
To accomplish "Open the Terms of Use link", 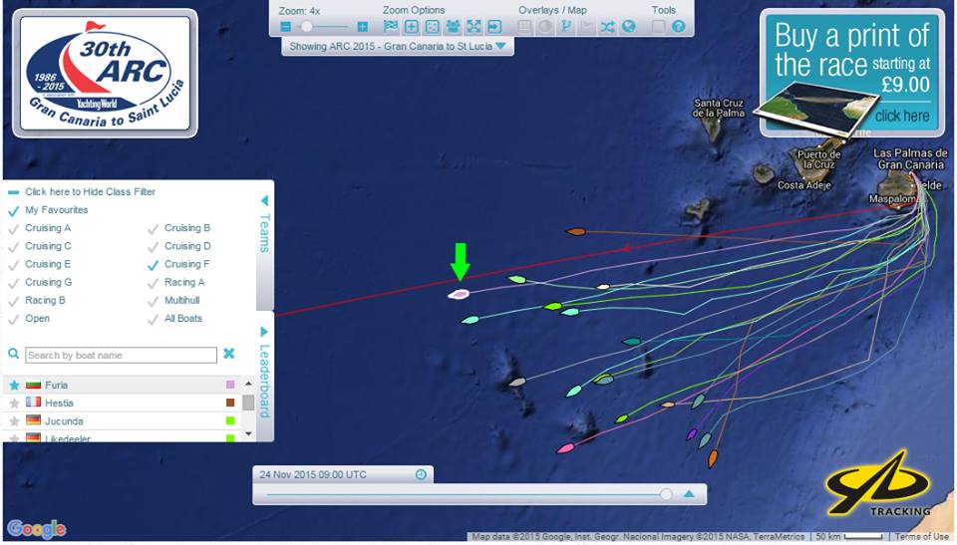I will point(921,536).
